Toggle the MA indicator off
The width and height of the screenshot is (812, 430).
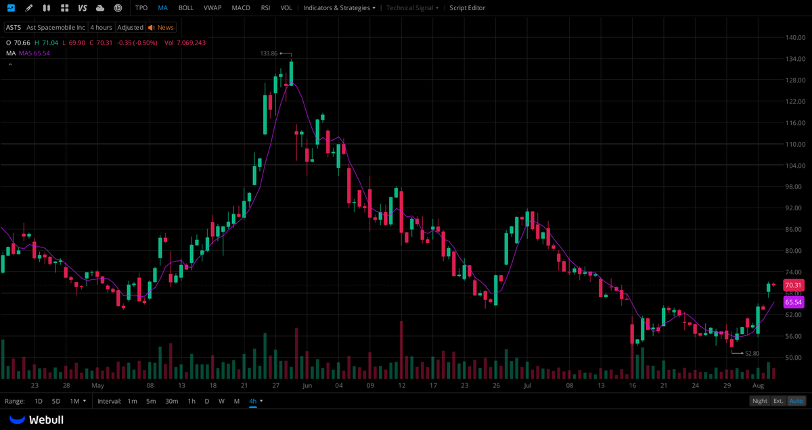[163, 8]
